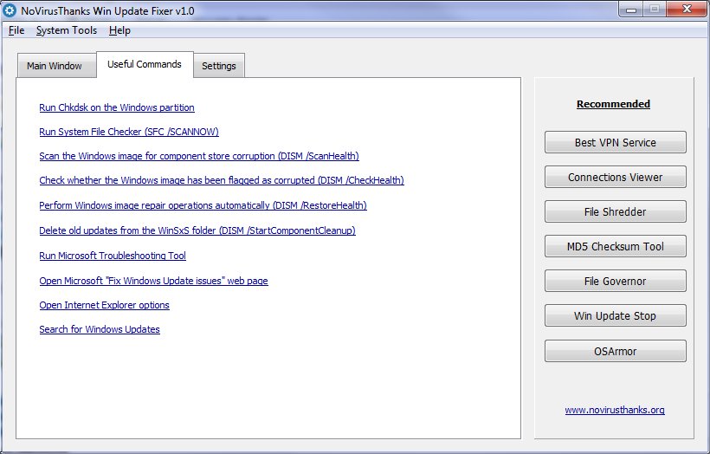The image size is (710, 454).
Task: Click the File Shredder button
Action: [x=616, y=211]
